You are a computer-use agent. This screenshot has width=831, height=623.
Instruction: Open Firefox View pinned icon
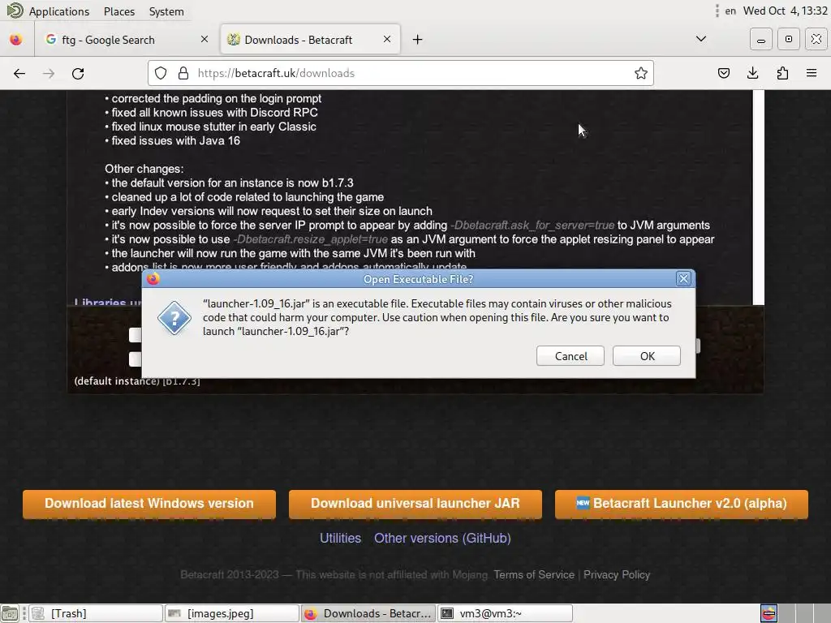tap(16, 40)
